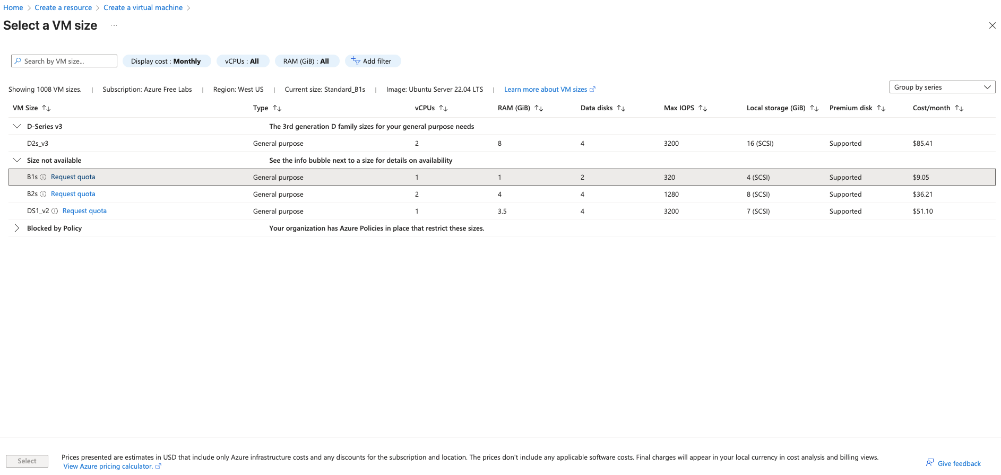Collapse the D-Series v3 group

17,126
